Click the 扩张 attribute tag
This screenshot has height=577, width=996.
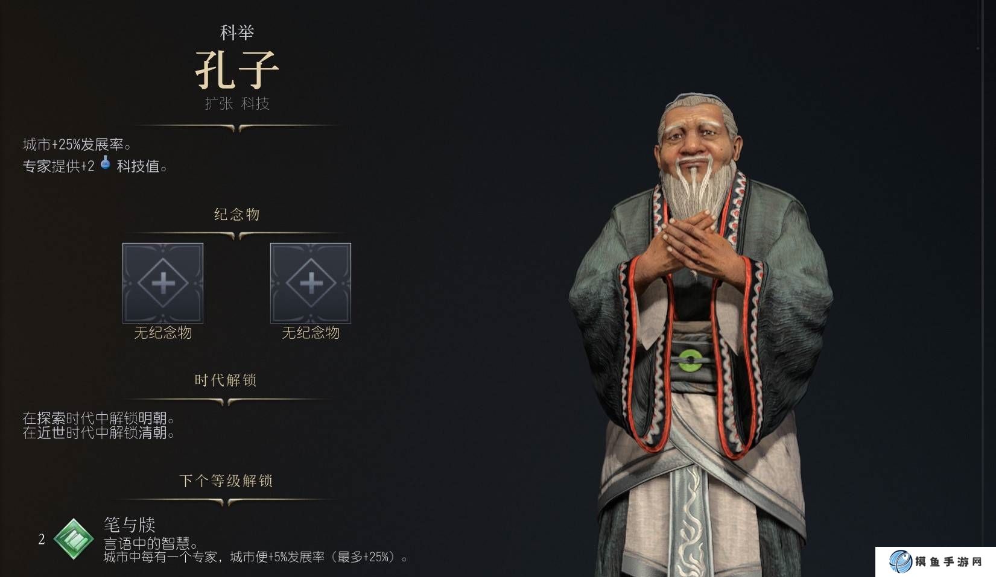pyautogui.click(x=219, y=104)
